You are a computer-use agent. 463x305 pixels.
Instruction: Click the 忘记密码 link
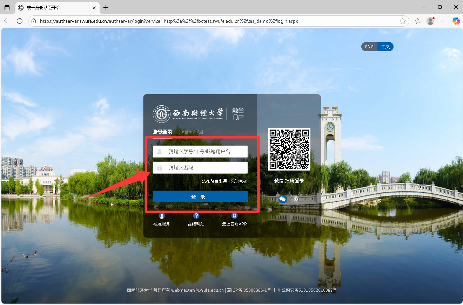pyautogui.click(x=239, y=181)
